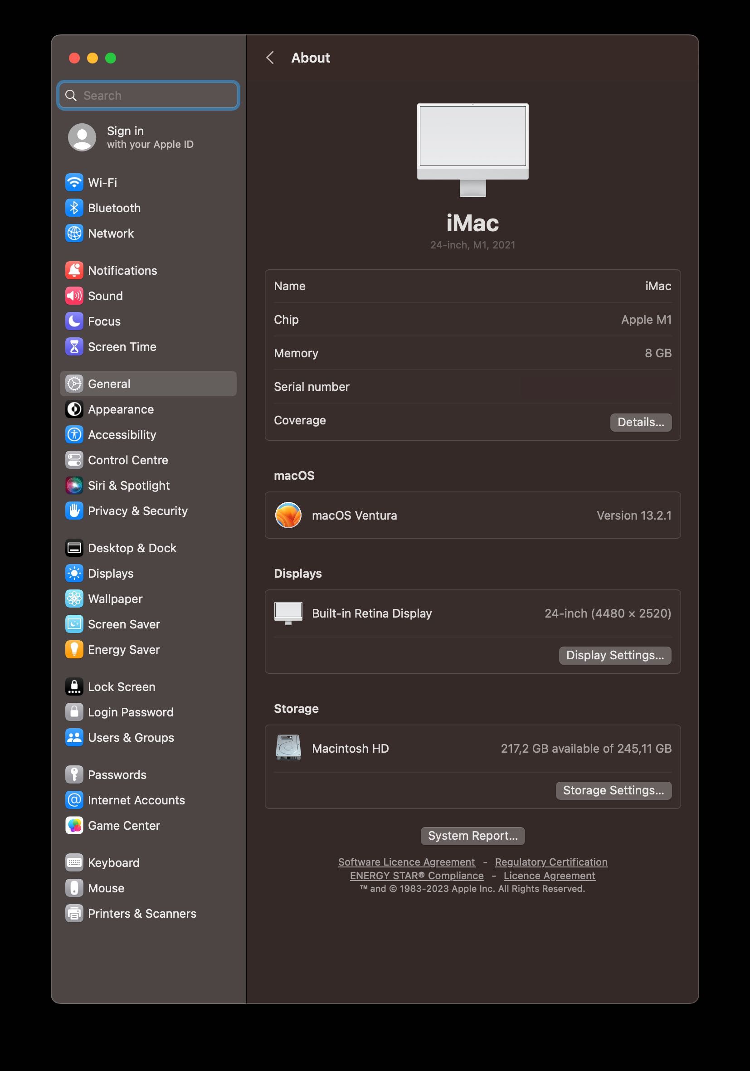This screenshot has height=1071, width=750.
Task: Select the Network globe icon
Action: (x=74, y=233)
